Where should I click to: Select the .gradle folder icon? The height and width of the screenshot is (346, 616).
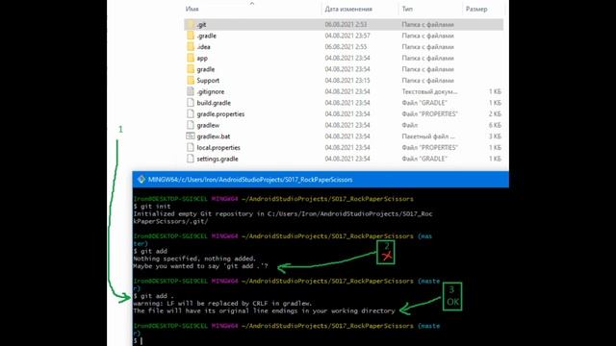[x=191, y=36]
